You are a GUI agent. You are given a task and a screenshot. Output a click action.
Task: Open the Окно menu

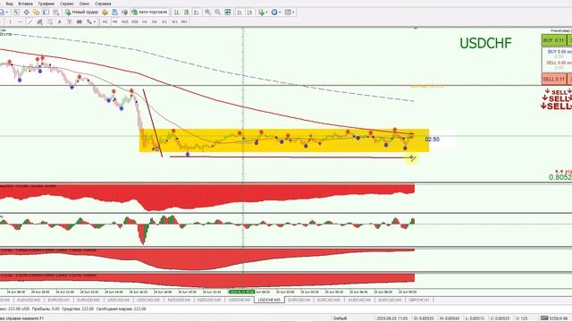tap(84, 4)
